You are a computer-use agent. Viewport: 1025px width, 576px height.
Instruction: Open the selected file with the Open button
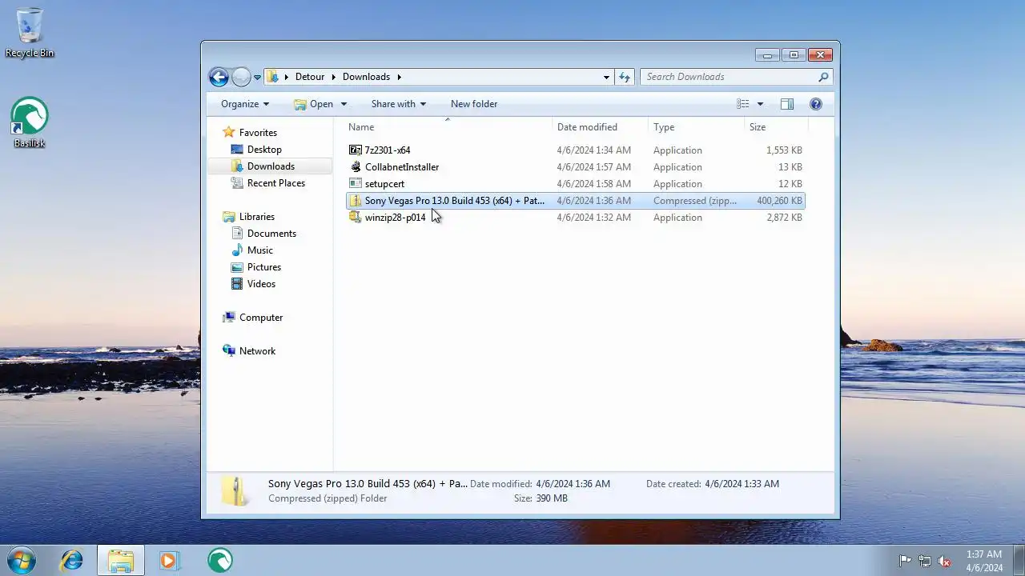(313, 104)
